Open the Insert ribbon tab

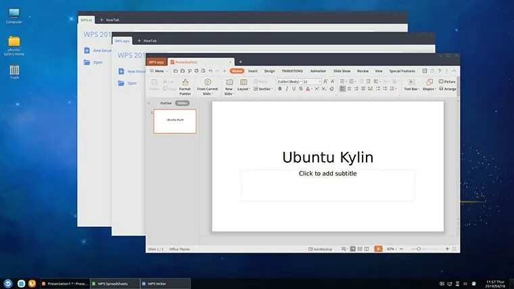(x=253, y=71)
